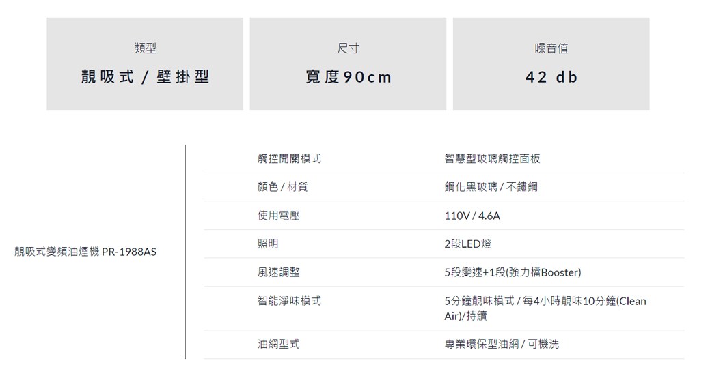Click the 類型 card heading
The image size is (723, 365).
(x=145, y=48)
